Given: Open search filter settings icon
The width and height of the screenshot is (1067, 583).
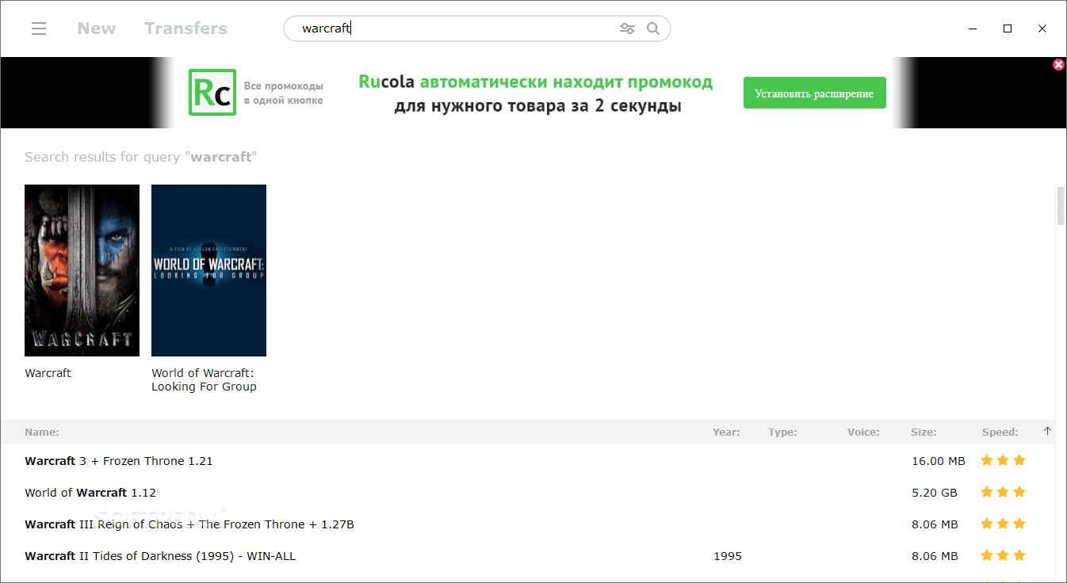Looking at the screenshot, I should point(627,29).
